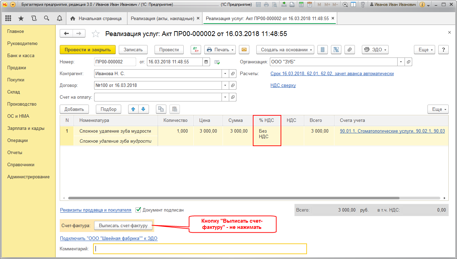Paste rows with the clipboard icon
The width and height of the screenshot is (457, 259).
[174, 109]
